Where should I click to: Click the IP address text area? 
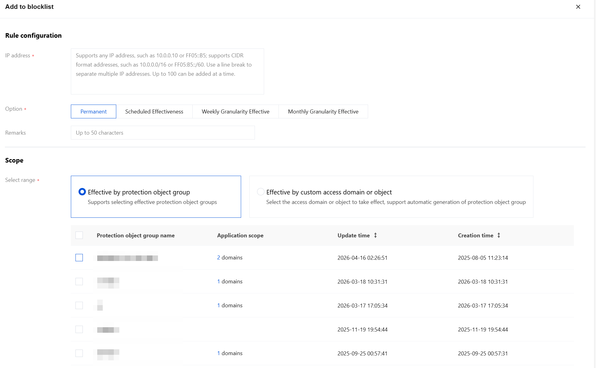tap(167, 71)
